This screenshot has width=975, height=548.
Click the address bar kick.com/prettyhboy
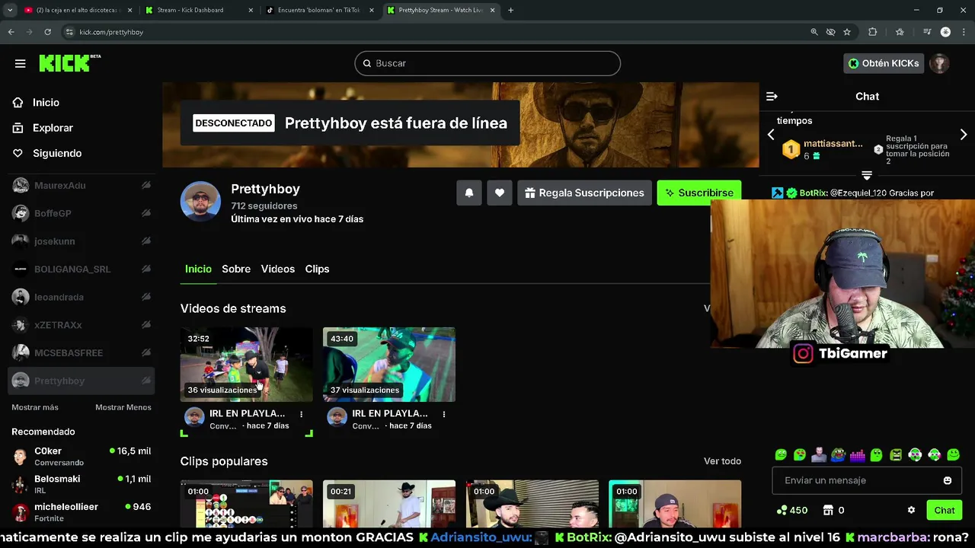(x=111, y=32)
